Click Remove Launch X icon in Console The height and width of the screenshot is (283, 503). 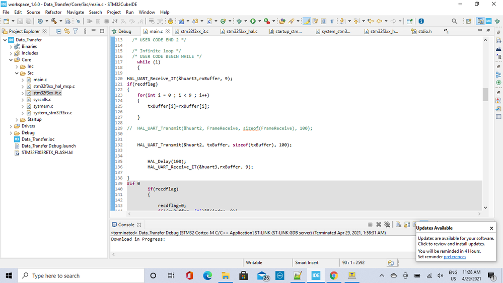tap(379, 225)
